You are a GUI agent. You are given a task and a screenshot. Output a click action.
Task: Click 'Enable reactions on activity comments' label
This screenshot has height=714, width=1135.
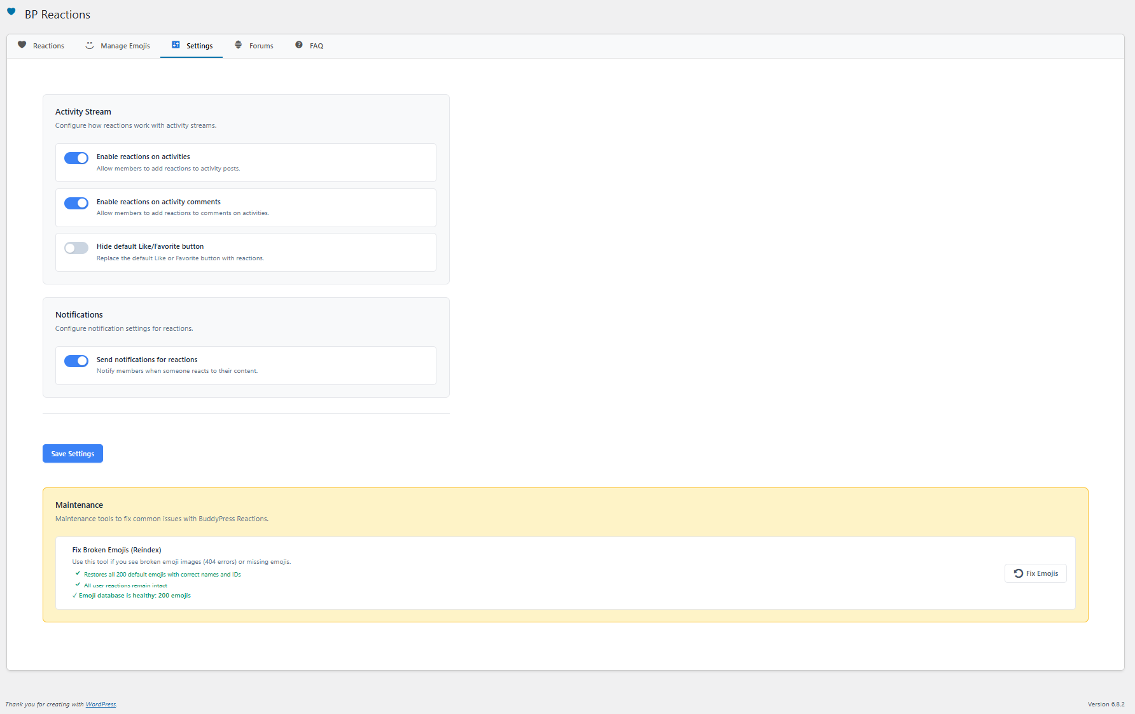click(x=158, y=202)
